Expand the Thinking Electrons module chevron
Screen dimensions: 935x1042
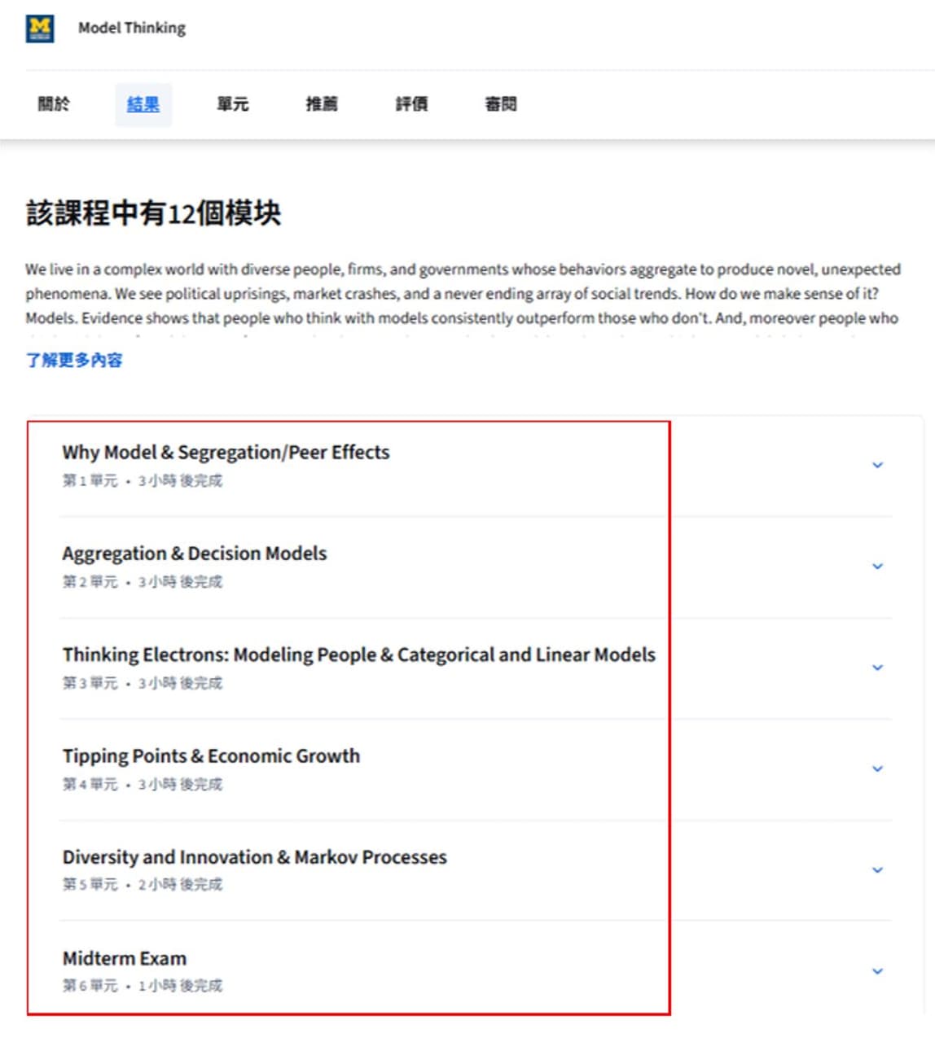click(877, 668)
